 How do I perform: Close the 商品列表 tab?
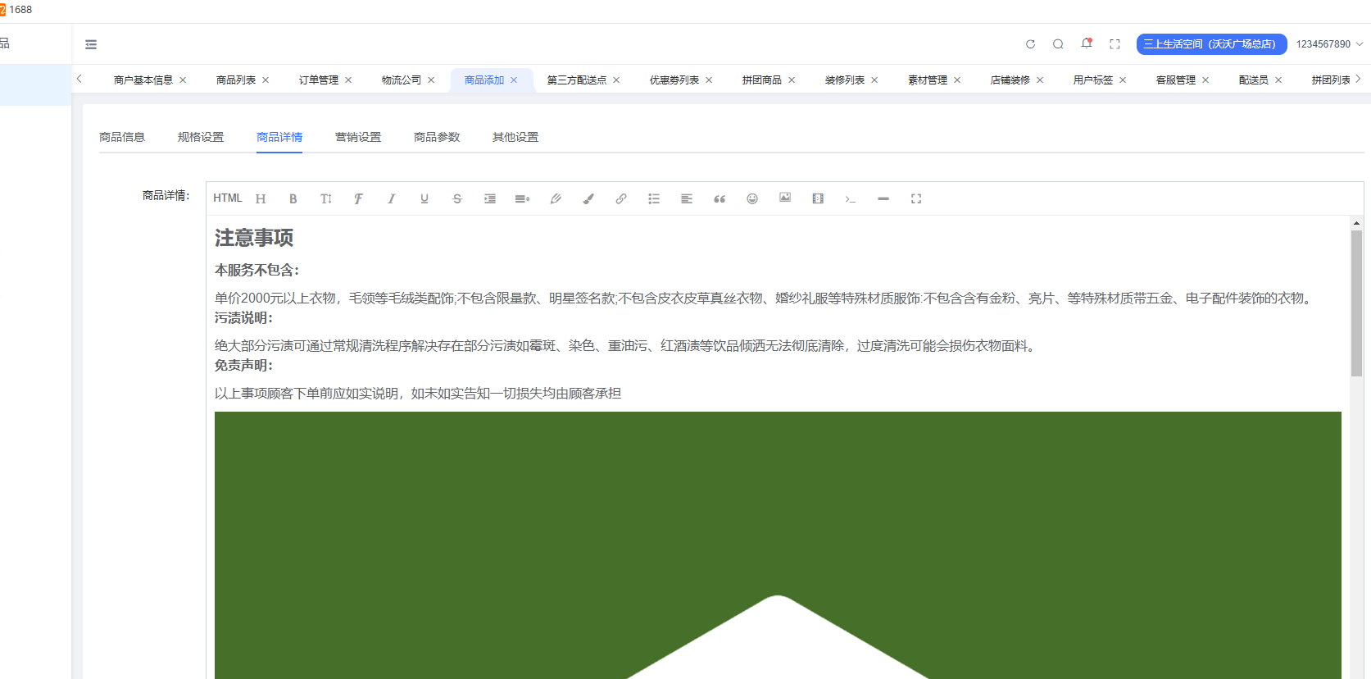click(x=266, y=80)
